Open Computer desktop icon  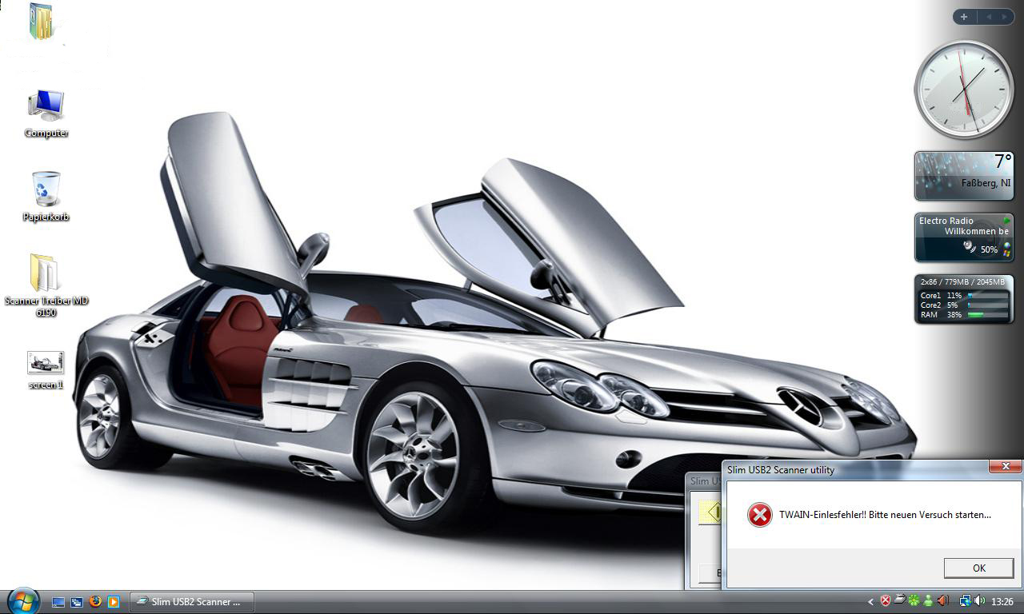[x=46, y=114]
